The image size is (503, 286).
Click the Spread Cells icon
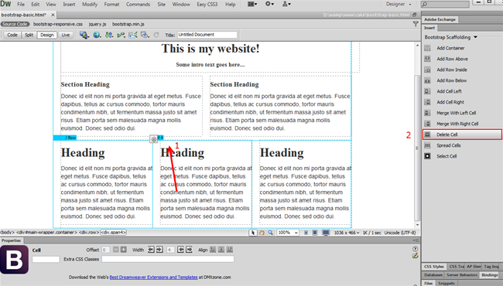[427, 145]
